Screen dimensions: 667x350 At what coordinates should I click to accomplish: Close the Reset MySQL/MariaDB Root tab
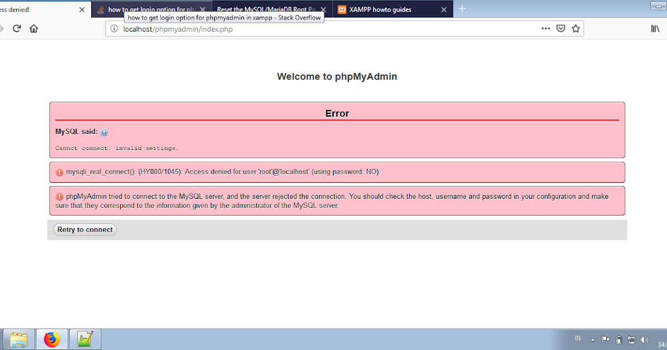(x=323, y=9)
